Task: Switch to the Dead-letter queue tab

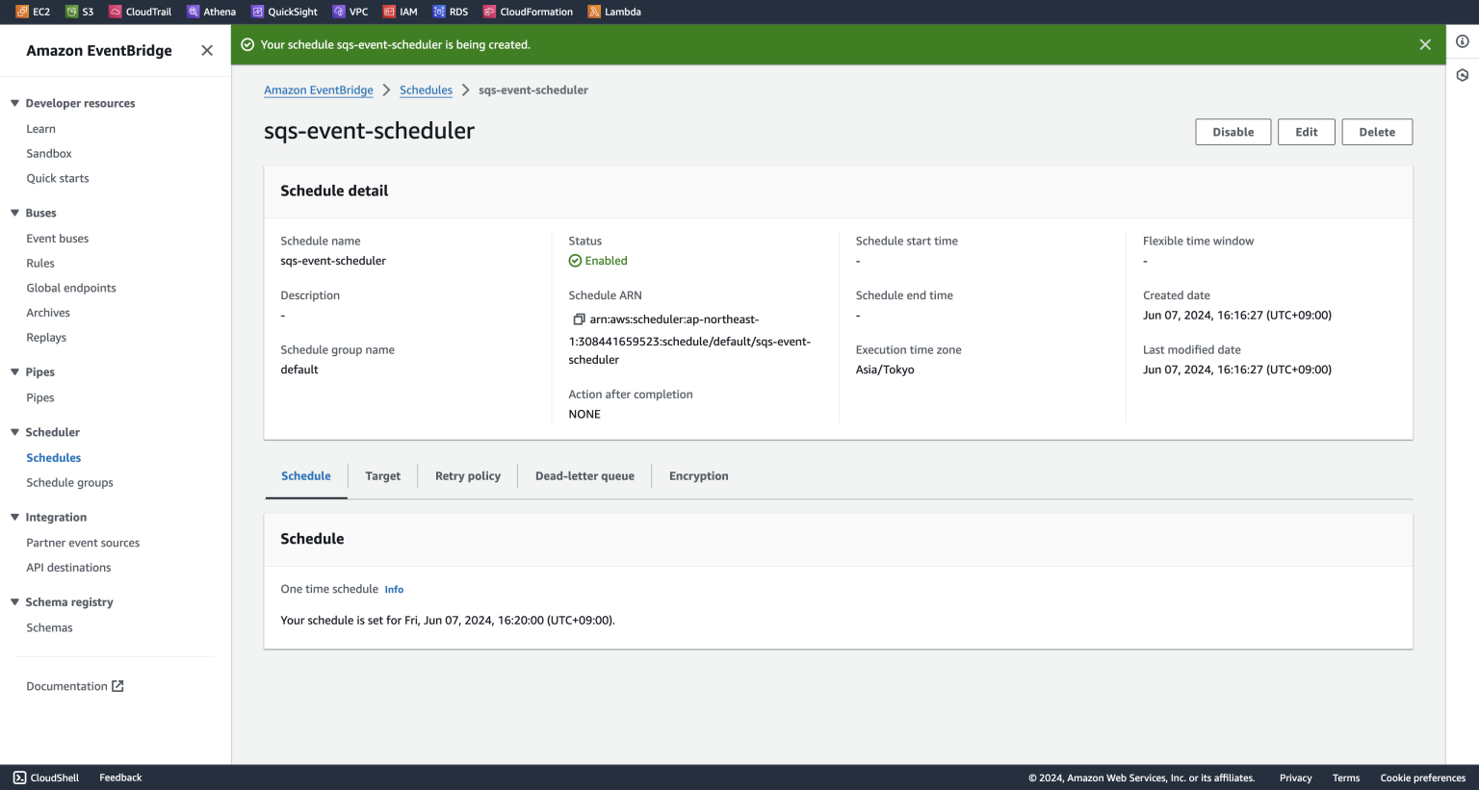Action: click(x=584, y=476)
